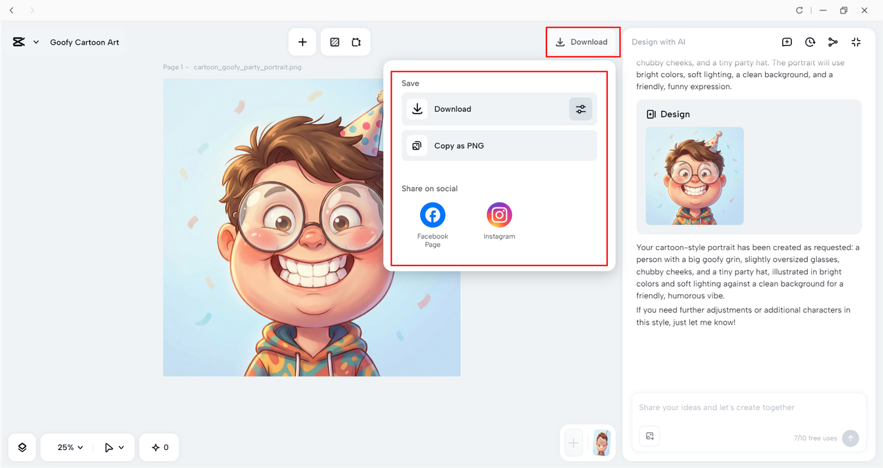This screenshot has height=468, width=883.
Task: Open the layers icon at bottom left
Action: click(22, 447)
